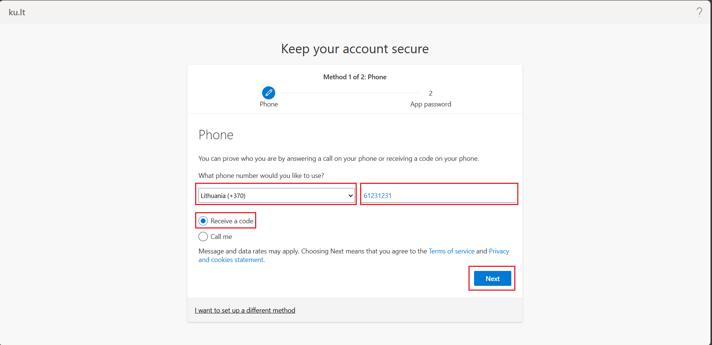Open the Terms of service link
712x345 pixels.
click(451, 251)
